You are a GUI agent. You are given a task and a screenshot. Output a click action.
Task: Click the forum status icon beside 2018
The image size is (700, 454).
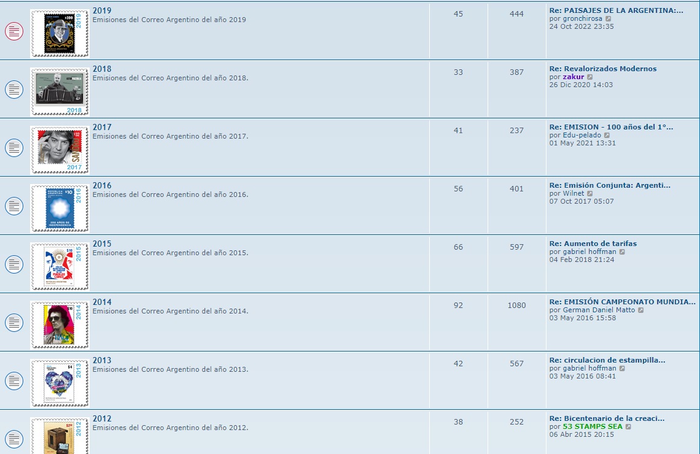[x=14, y=90]
